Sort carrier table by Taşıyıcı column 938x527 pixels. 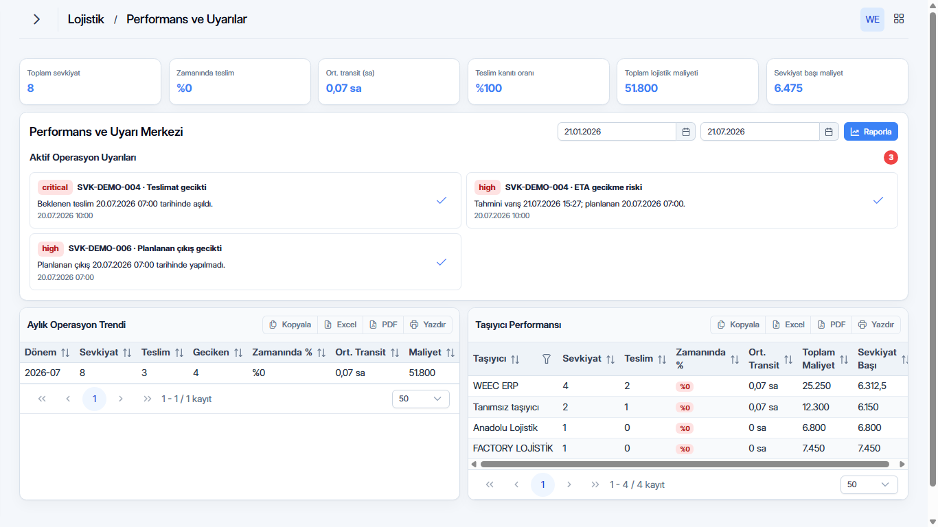pyautogui.click(x=515, y=359)
